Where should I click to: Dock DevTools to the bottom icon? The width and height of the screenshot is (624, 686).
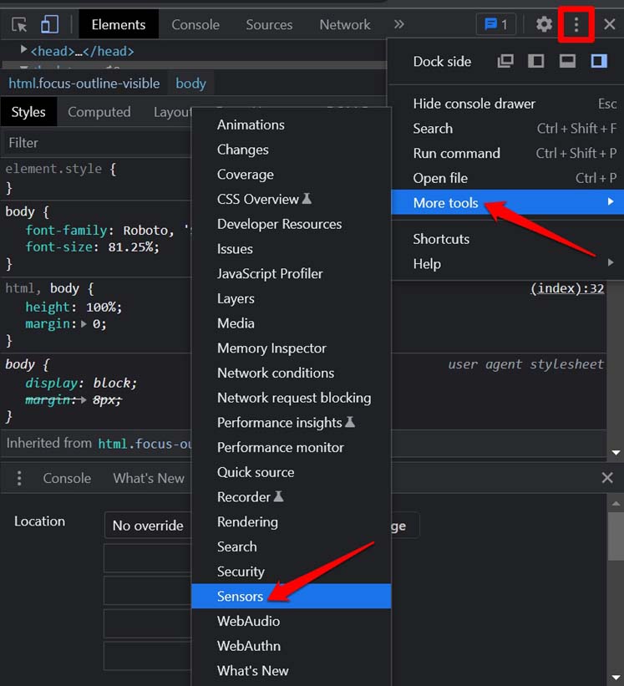(x=567, y=61)
